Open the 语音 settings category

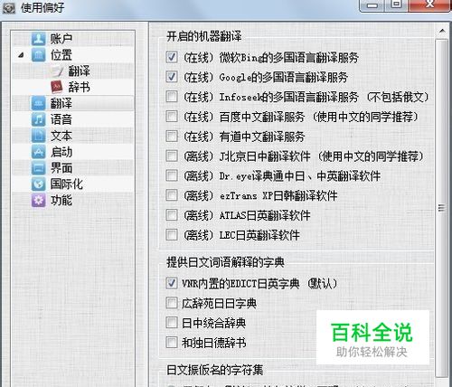click(61, 119)
